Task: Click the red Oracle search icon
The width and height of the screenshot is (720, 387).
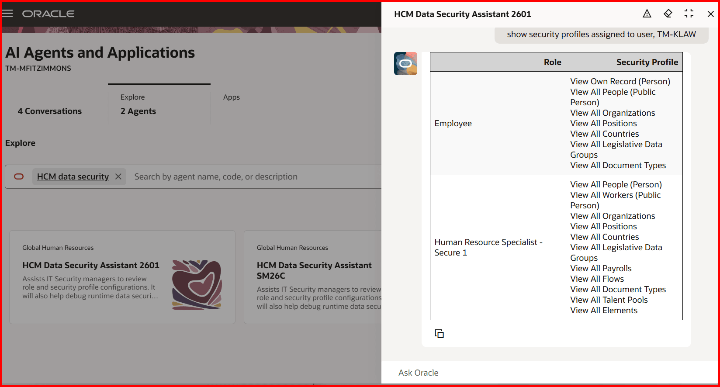Action: click(x=19, y=176)
